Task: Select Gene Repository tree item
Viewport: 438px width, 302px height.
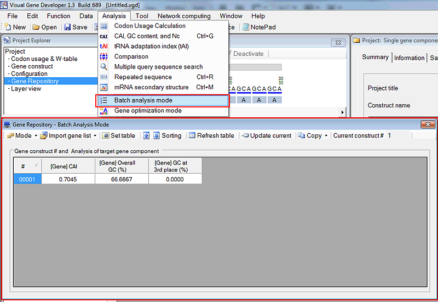Action: [34, 81]
